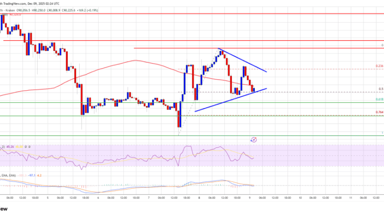Image resolution: width=384 pixels, height=216 pixels.
Task: Select the 0.618 Fibonacci level label
Action: [379, 99]
